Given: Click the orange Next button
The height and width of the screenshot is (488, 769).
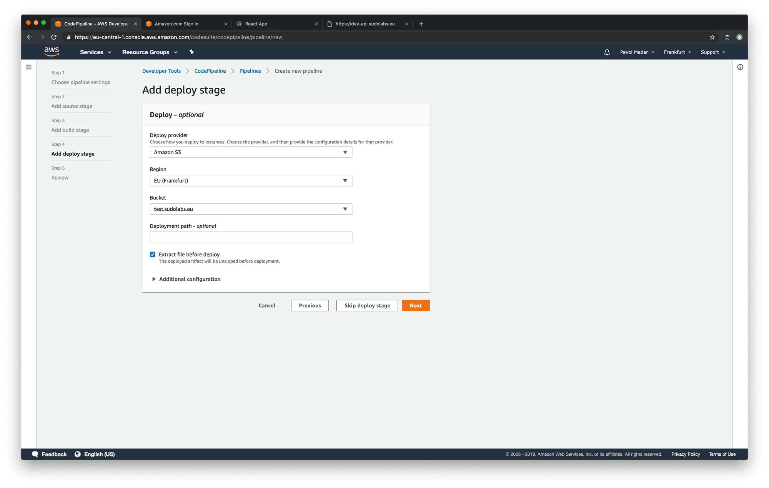Looking at the screenshot, I should [416, 305].
